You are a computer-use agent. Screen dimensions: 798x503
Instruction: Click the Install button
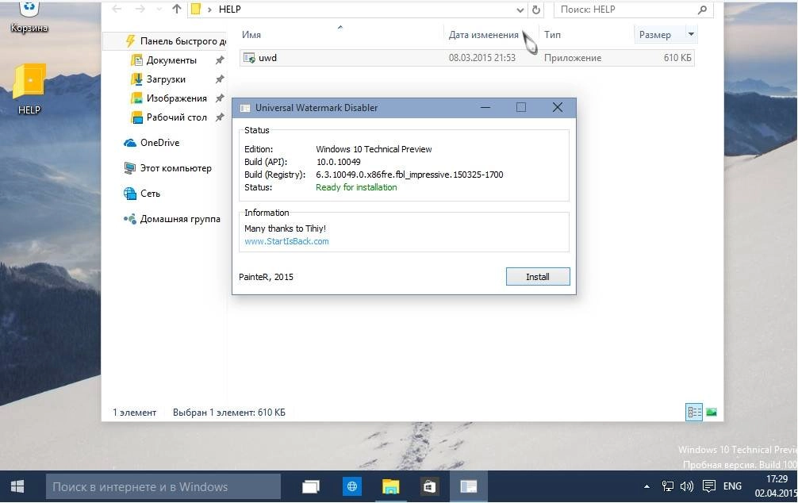538,276
